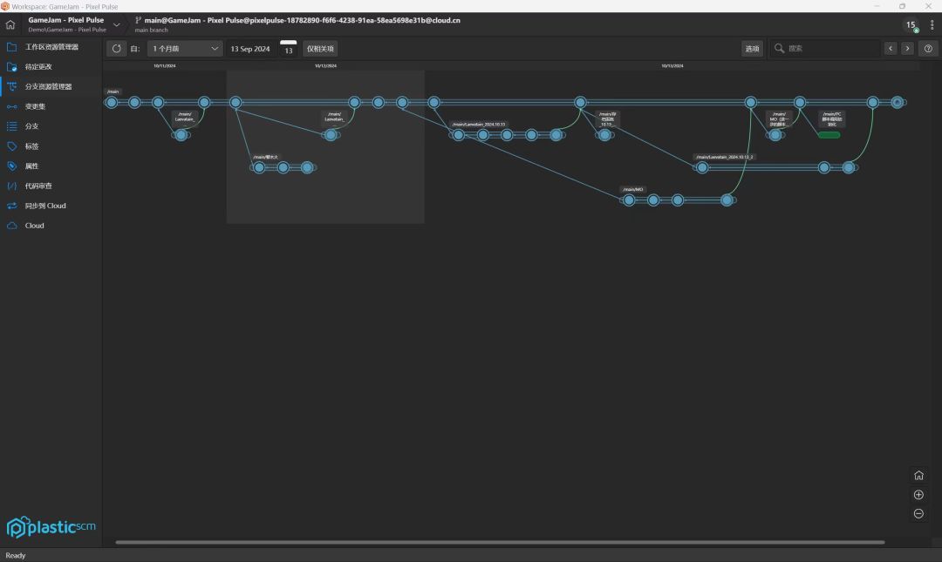Refresh the branch explorer diagram
The height and width of the screenshot is (562, 942).
point(117,49)
